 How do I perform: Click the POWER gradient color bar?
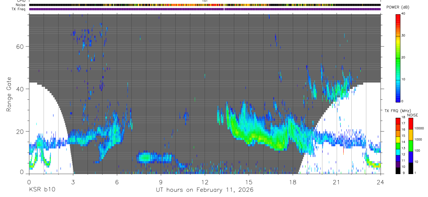point(398,58)
